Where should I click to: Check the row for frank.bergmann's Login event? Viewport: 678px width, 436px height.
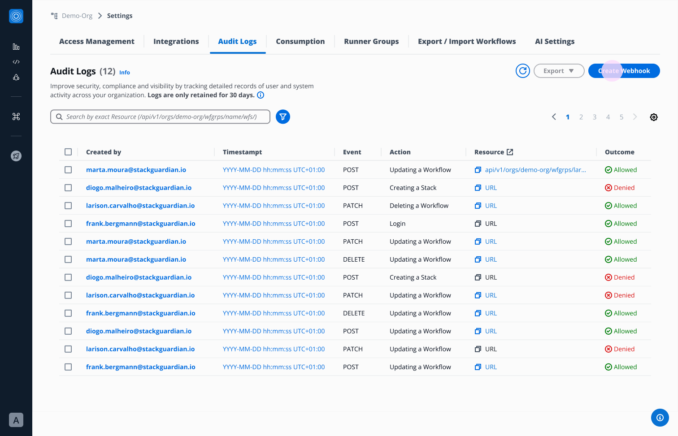point(68,223)
